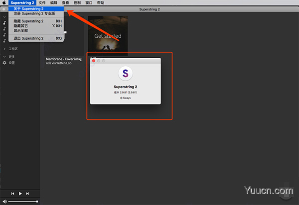Image resolution: width=299 pixels, height=205 pixels.
Task: Open the Apple menu
Action: tap(4, 2)
